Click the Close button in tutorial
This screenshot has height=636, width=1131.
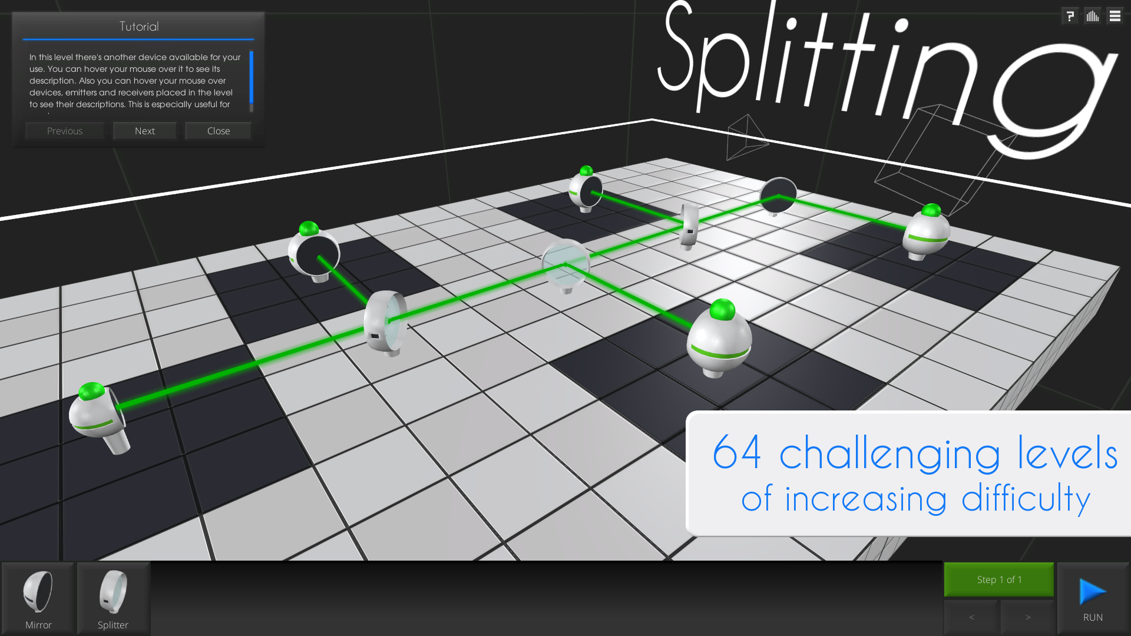(x=217, y=131)
